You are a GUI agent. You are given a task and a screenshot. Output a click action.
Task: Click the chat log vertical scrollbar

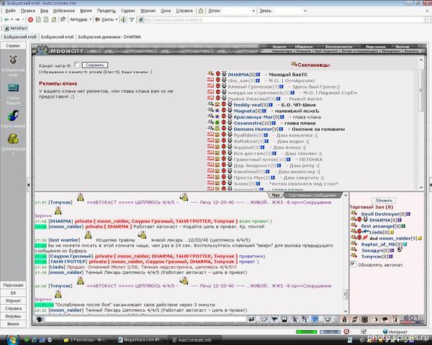pos(345,253)
